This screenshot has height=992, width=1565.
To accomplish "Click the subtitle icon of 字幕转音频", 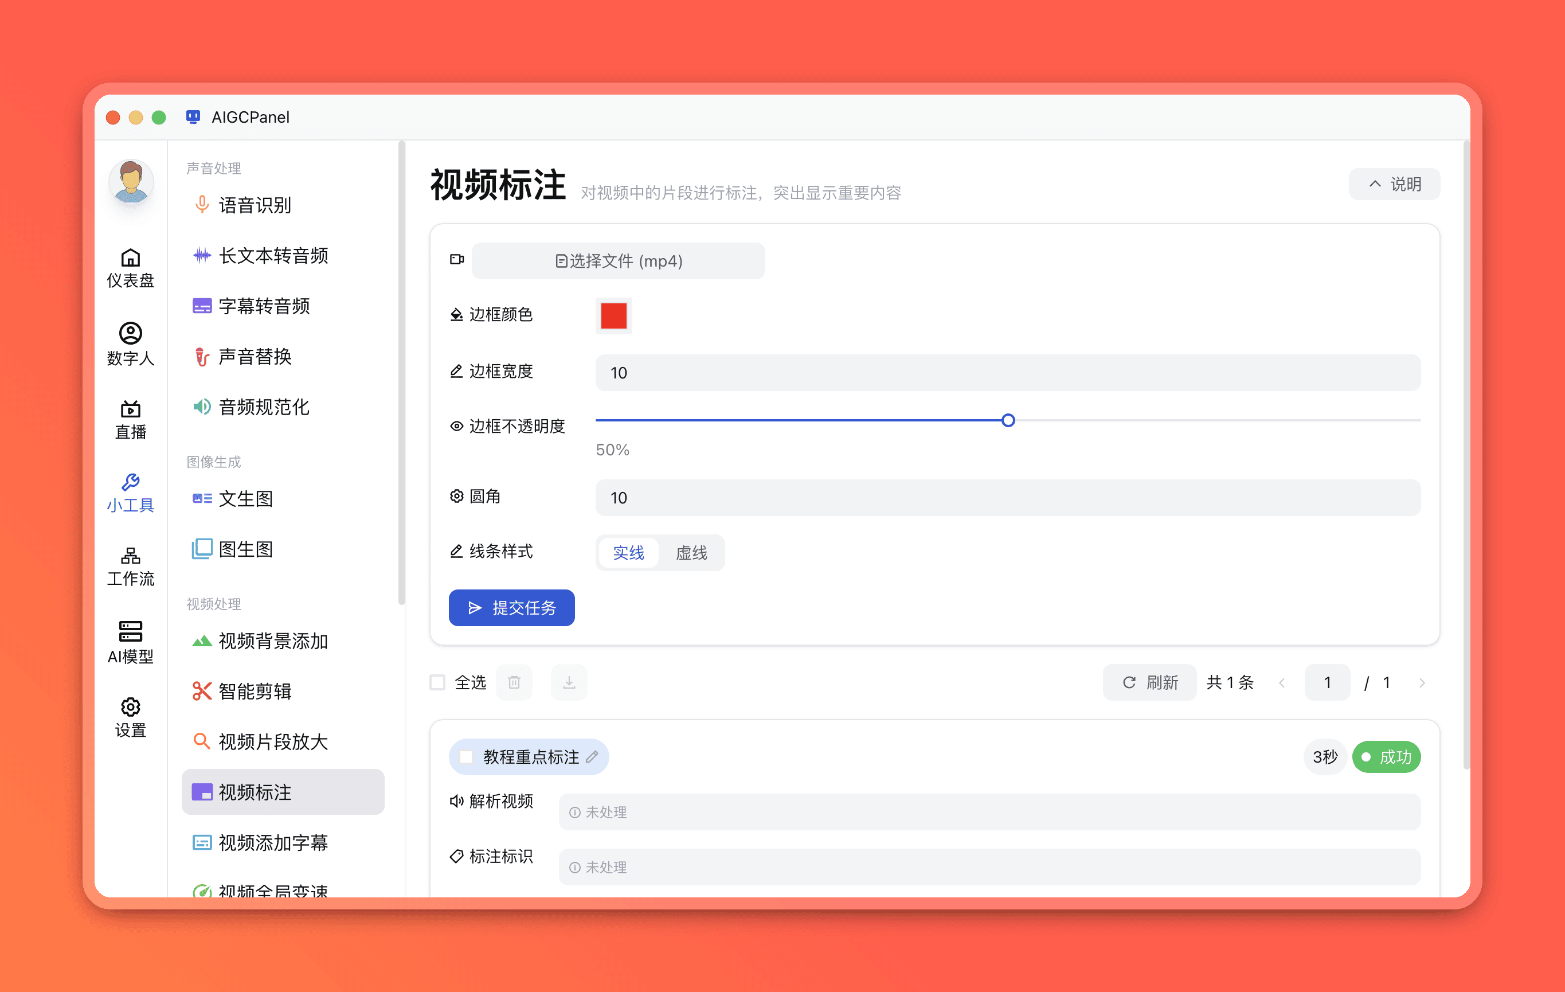I will tap(202, 306).
